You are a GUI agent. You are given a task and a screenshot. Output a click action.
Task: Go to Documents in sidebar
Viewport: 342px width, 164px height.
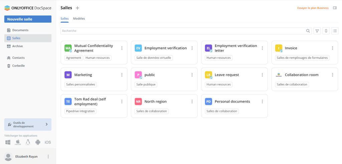click(20, 30)
